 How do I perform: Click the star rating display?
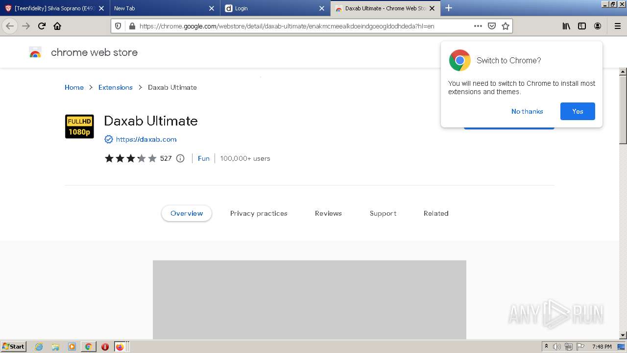[x=130, y=158]
